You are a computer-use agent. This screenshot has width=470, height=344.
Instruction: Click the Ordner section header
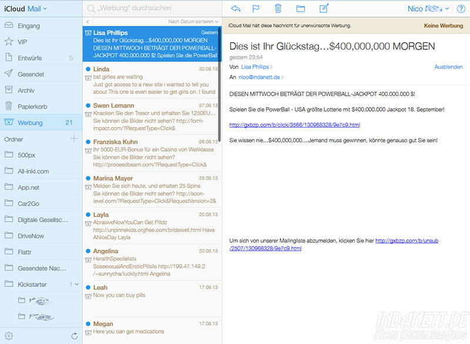(14, 139)
